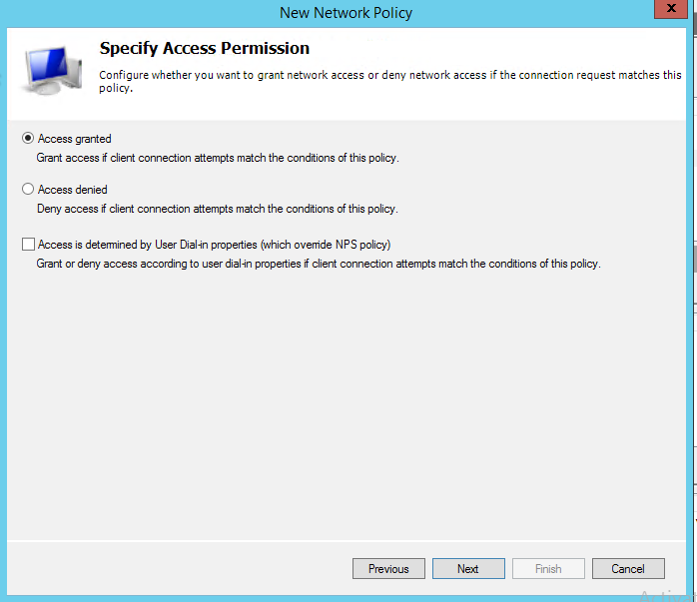This screenshot has height=602, width=697.
Task: Close the New Network Policy dialog
Action: [669, 11]
